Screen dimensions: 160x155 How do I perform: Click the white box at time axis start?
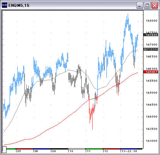pos(4,150)
